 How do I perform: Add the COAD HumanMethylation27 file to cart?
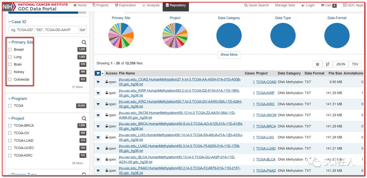[x=98, y=82]
